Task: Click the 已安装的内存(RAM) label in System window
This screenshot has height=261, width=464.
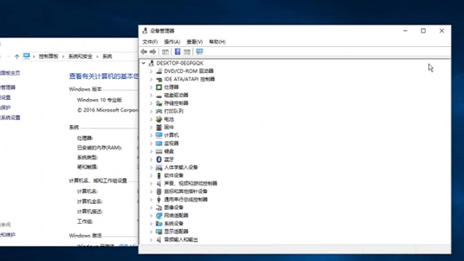Action: [x=99, y=148]
